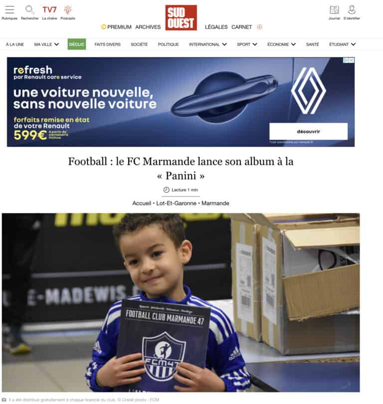This screenshot has width=383, height=404.
Task: Click the découvrir button in the ad
Action: point(308,131)
